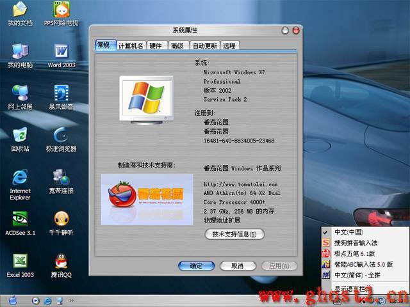This screenshot has width=410, height=307.
Task: Click the 技术支持信息 button
Action: point(234,234)
